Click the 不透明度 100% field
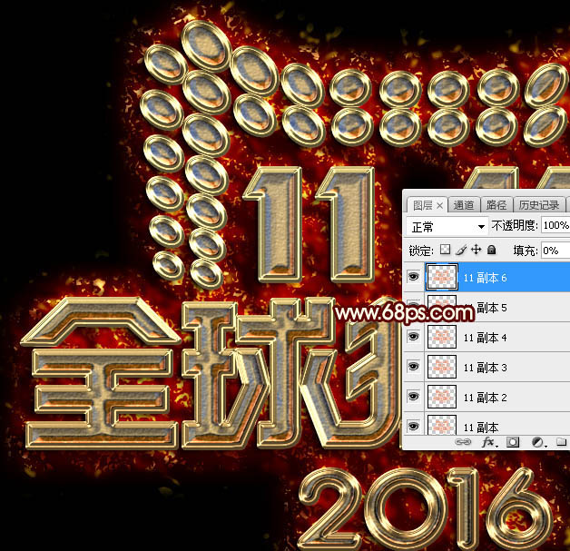The height and width of the screenshot is (551, 570). tap(555, 225)
